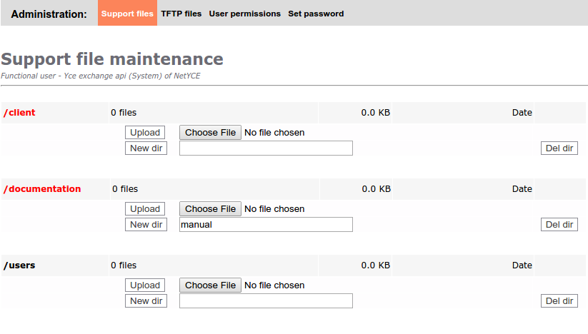Image resolution: width=588 pixels, height=334 pixels.
Task: Delete the /client directory with Del dir
Action: [x=559, y=148]
